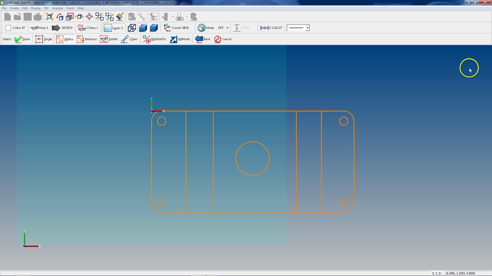Click the Fit view to extents icon

50,16
